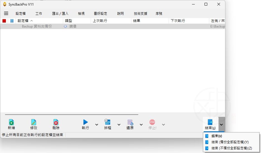Select 結束 (不備份全部設定檔)(Z) option
Screen dimensions: 261x153
(x=232, y=148)
